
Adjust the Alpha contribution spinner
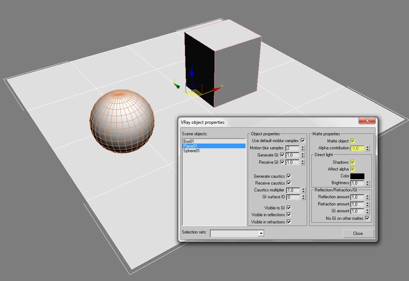tap(368, 148)
